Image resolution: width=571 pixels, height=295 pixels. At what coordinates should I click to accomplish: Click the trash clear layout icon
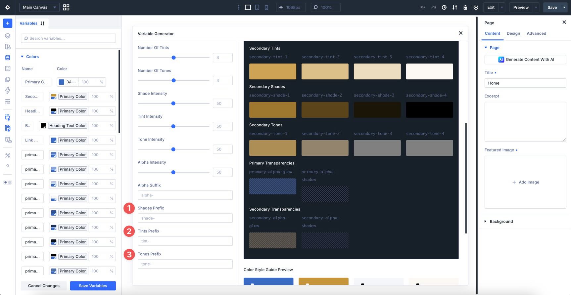(x=465, y=7)
